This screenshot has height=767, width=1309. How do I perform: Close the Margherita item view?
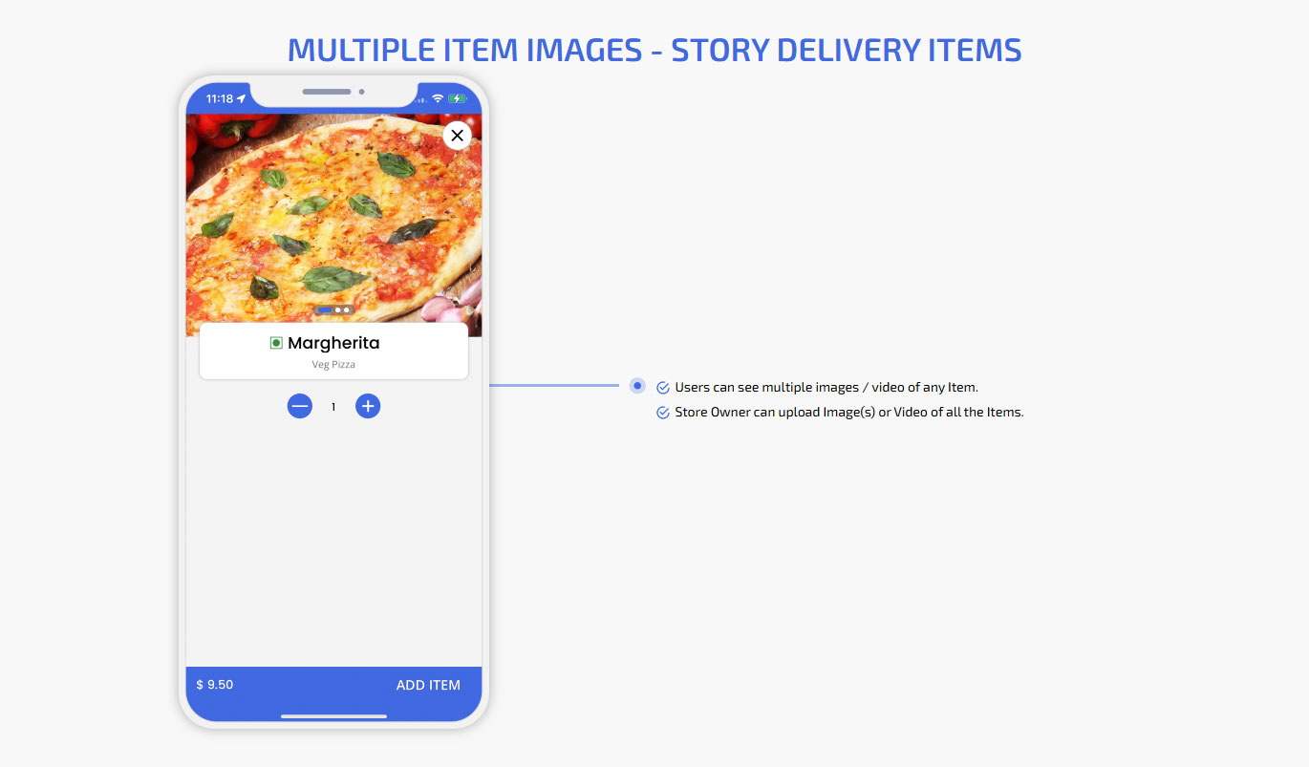[457, 136]
